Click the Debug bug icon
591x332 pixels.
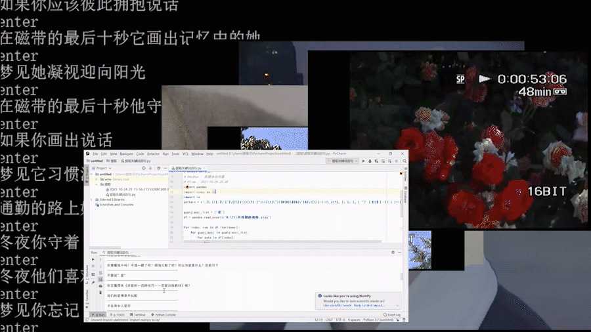(x=370, y=161)
